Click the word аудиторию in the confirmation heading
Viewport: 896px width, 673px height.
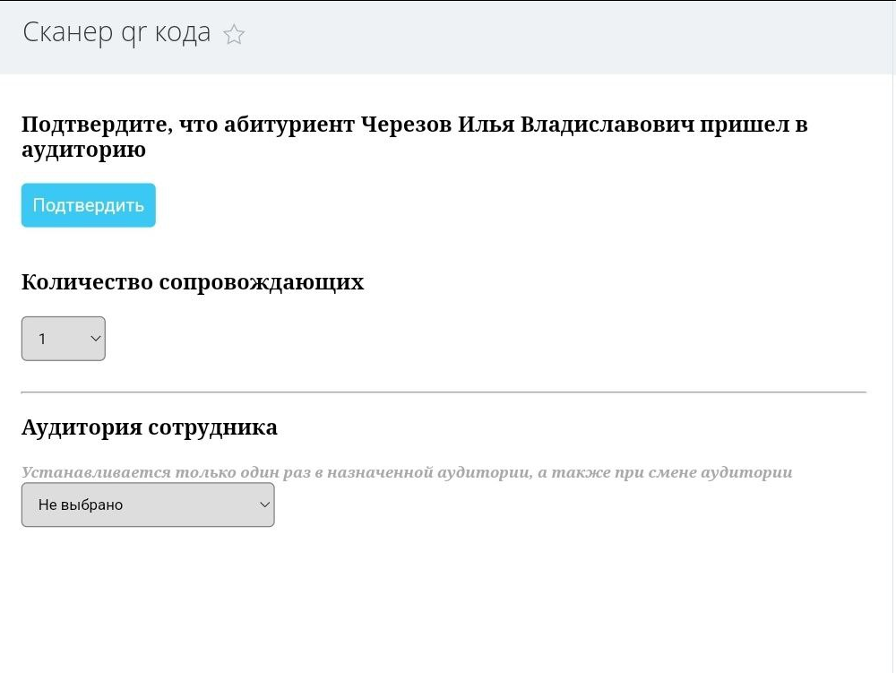[x=84, y=151]
